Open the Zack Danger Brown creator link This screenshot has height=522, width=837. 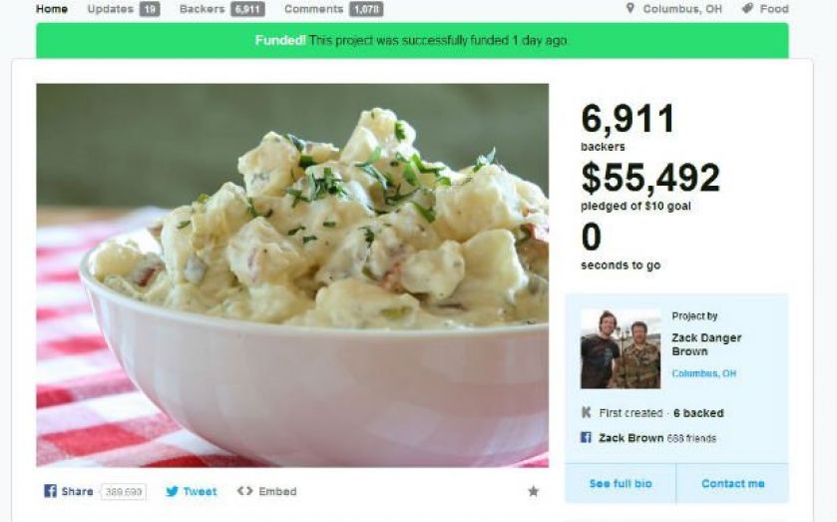click(706, 344)
